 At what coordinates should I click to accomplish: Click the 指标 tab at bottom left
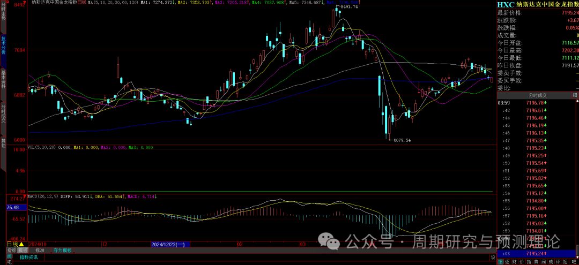pos(11,250)
